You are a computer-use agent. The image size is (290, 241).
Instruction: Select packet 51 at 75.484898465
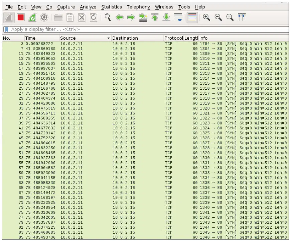pos(145,153)
